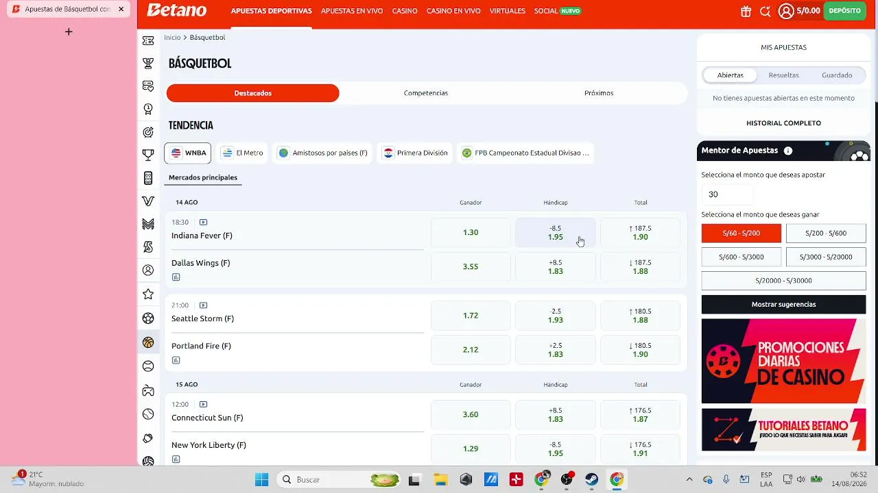Open Apuestas Deportivas in top navigation

[x=272, y=11]
